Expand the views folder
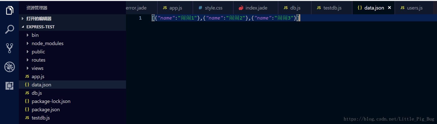 (72, 68)
